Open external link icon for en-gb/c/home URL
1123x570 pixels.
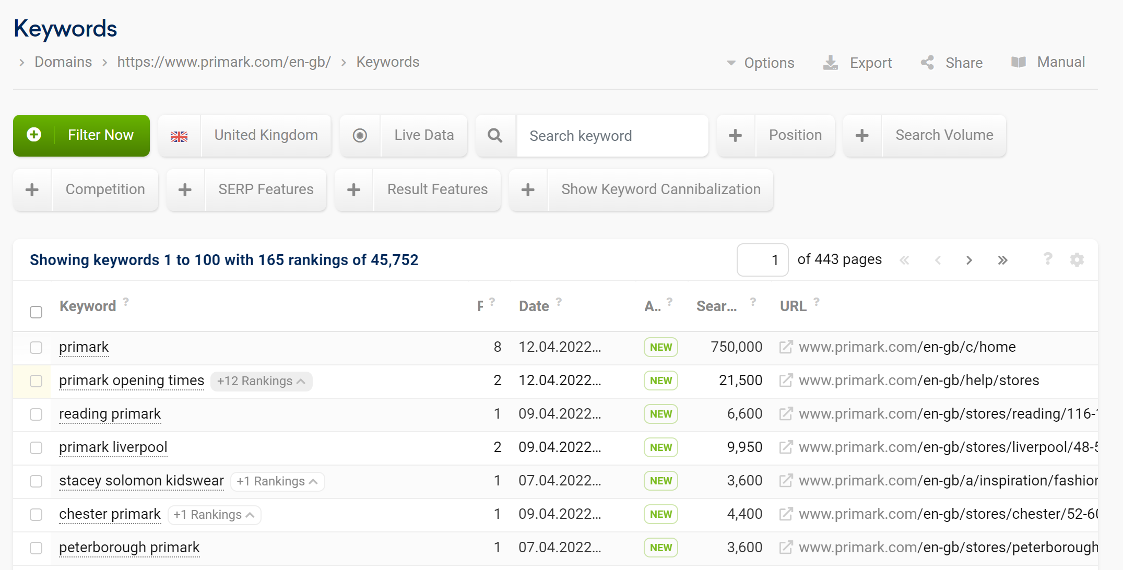786,347
